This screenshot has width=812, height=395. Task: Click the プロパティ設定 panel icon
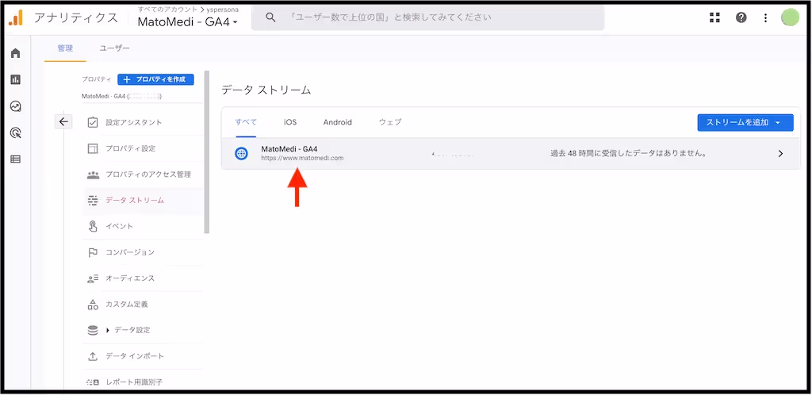tap(93, 148)
